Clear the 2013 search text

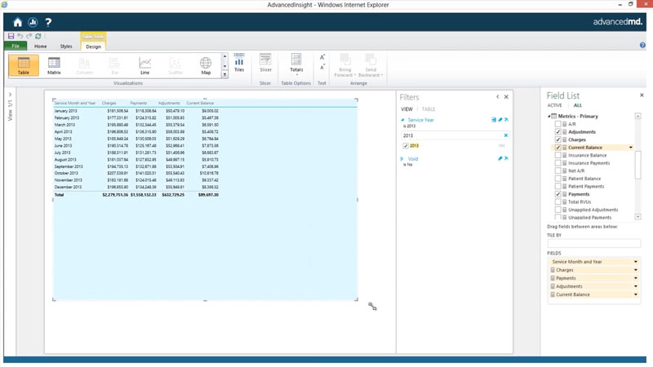coord(506,135)
